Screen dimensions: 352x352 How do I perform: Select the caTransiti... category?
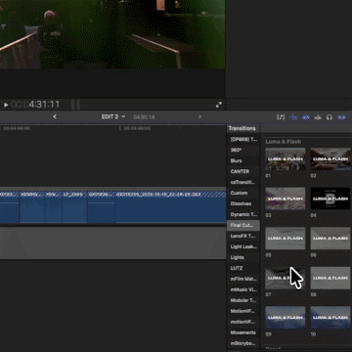tap(243, 182)
